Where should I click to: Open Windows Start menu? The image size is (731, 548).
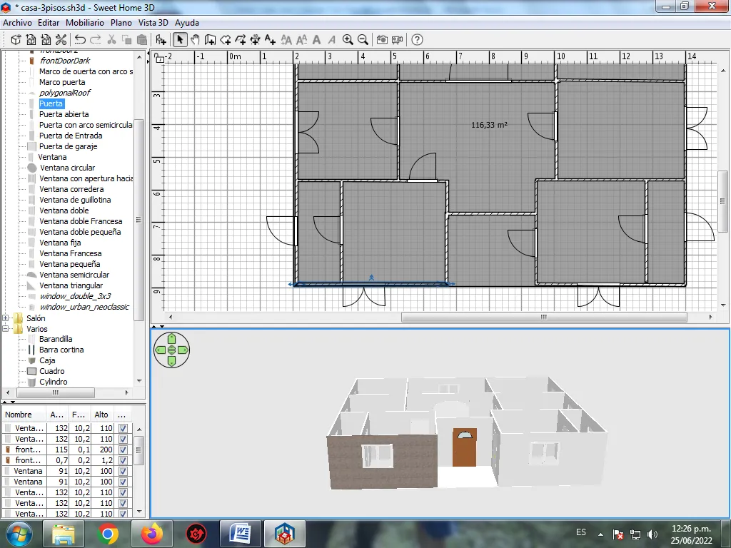point(18,534)
